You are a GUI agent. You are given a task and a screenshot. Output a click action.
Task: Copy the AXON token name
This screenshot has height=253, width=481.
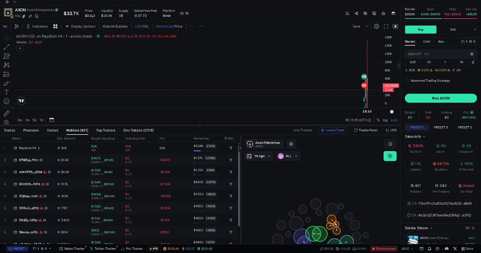(x=57, y=10)
